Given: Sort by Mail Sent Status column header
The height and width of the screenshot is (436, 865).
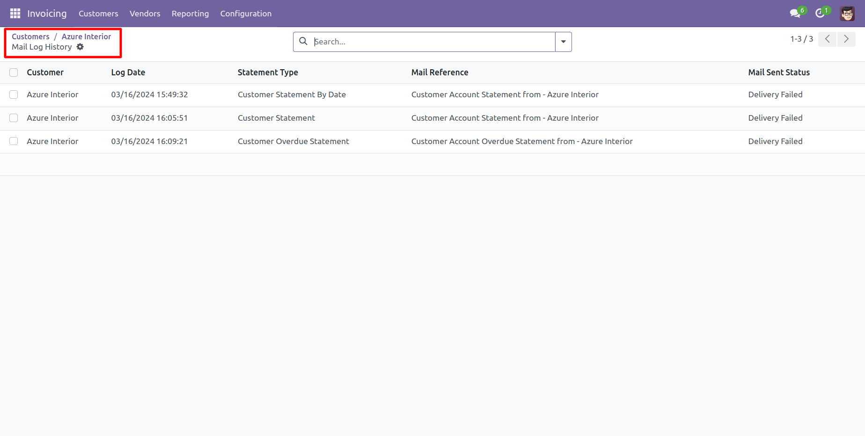Looking at the screenshot, I should point(779,73).
